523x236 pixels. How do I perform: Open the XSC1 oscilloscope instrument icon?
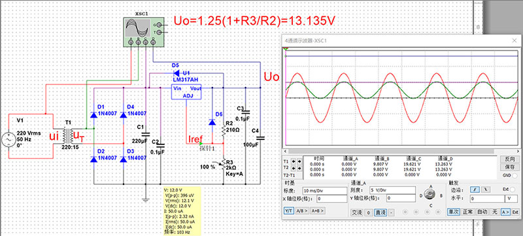pos(144,32)
